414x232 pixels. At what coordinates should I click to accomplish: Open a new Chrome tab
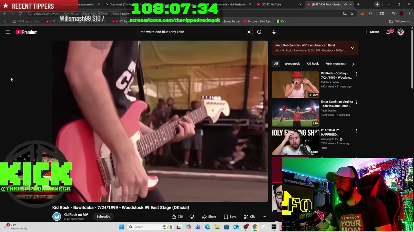358,5
